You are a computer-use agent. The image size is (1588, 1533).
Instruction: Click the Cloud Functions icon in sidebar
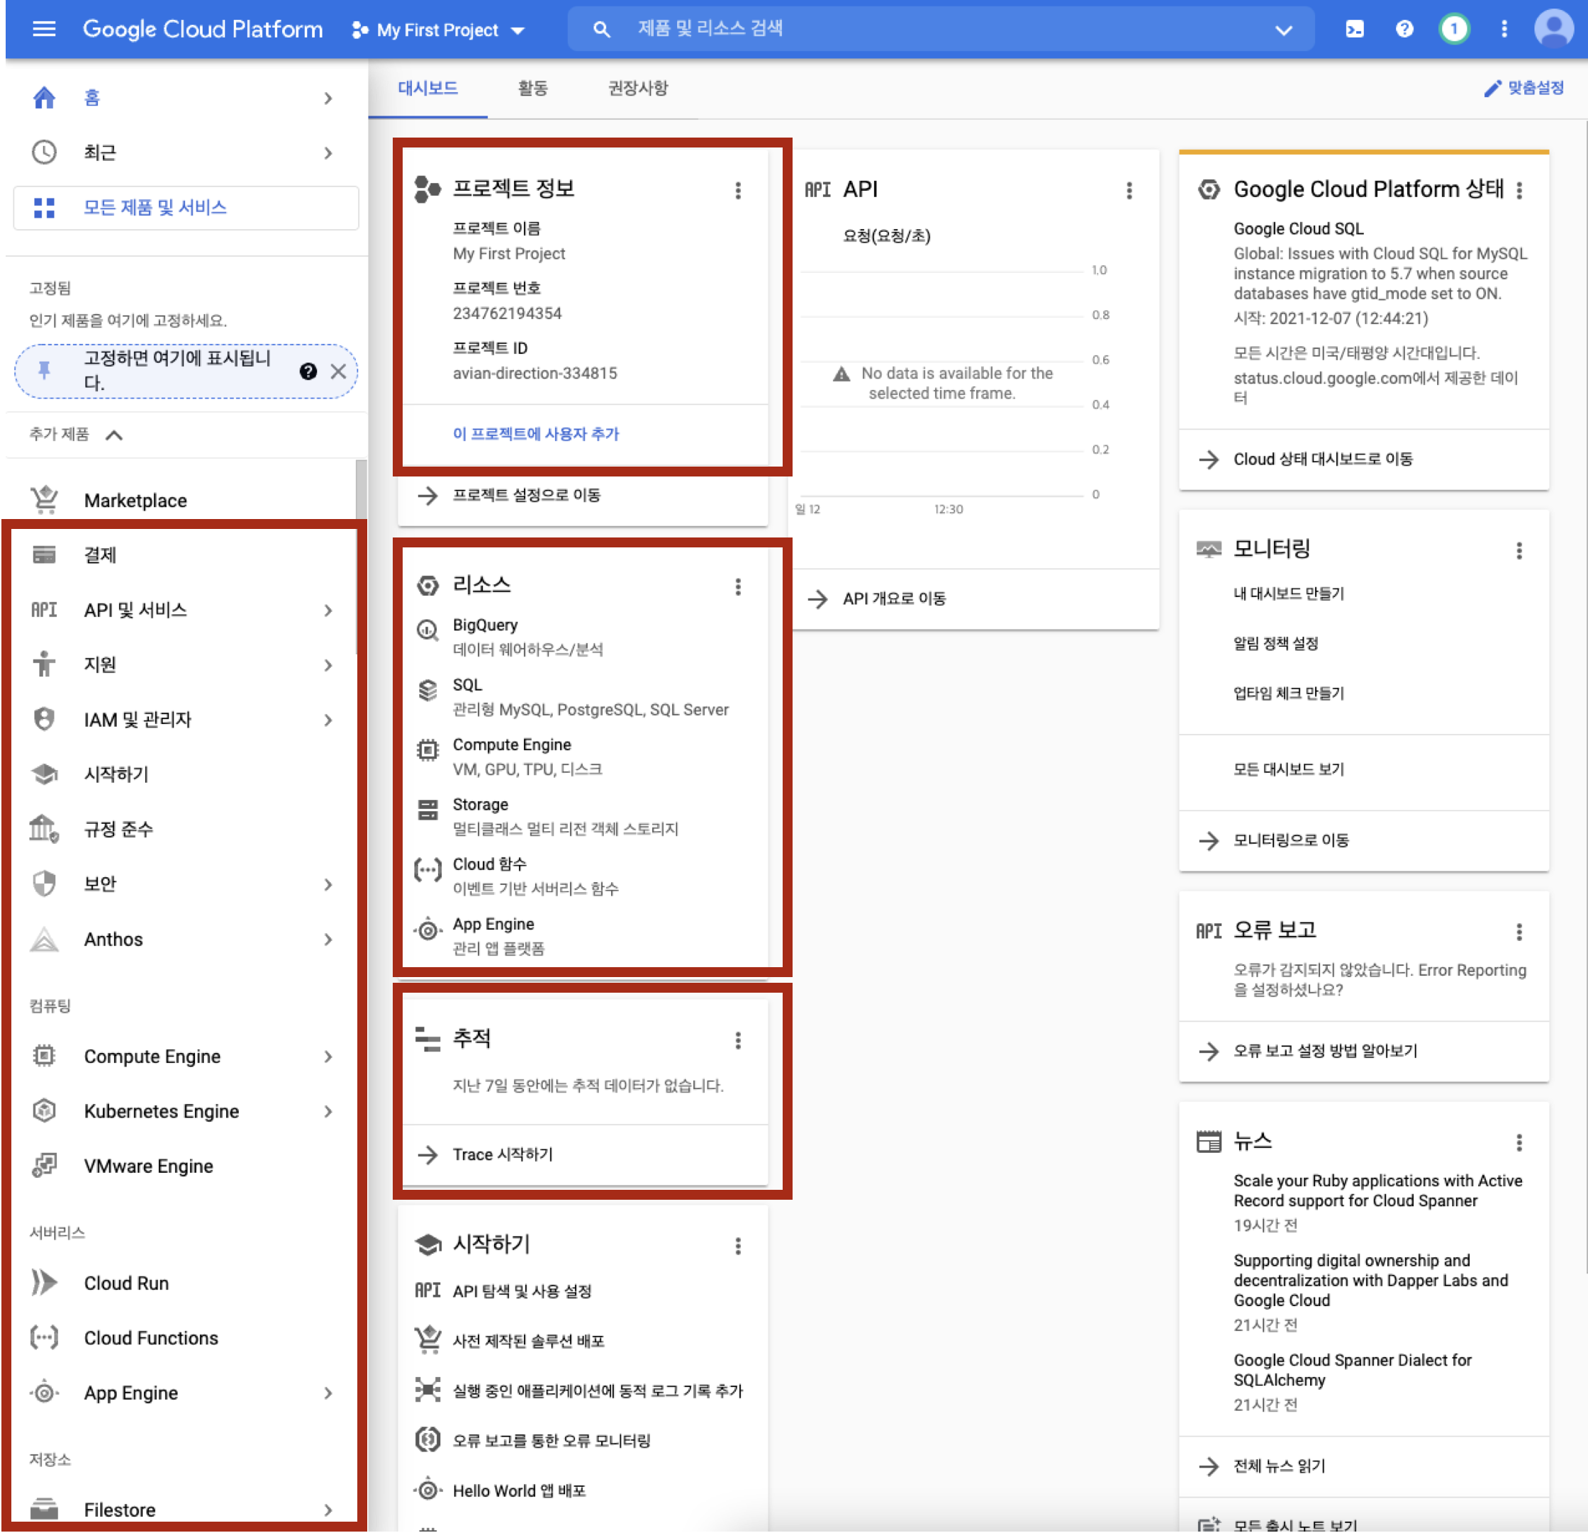[x=44, y=1338]
